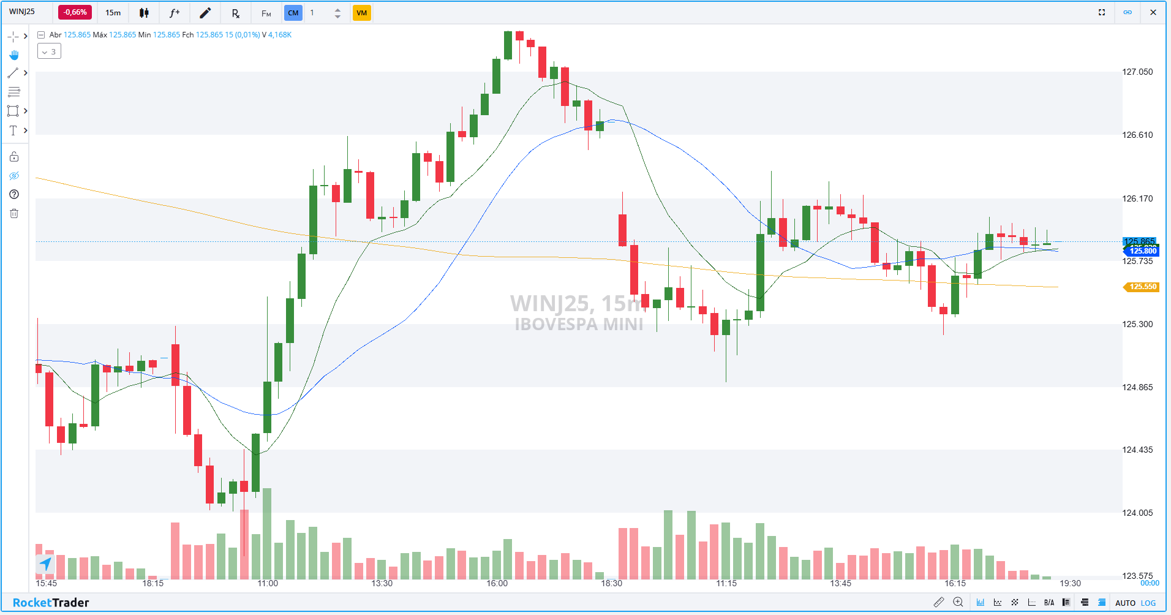Toggle the B/A bid-ask display

click(1049, 603)
